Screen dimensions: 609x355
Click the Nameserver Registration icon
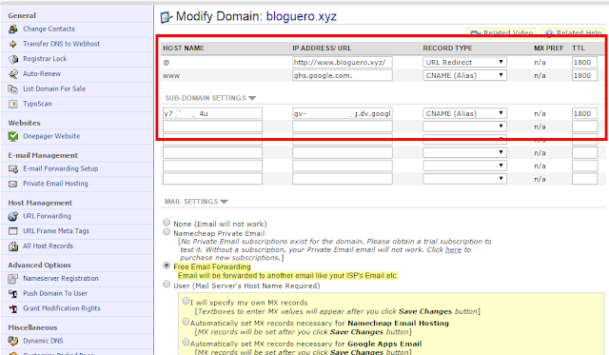click(x=13, y=279)
